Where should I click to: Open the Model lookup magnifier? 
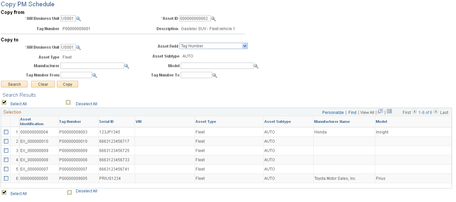256,66
